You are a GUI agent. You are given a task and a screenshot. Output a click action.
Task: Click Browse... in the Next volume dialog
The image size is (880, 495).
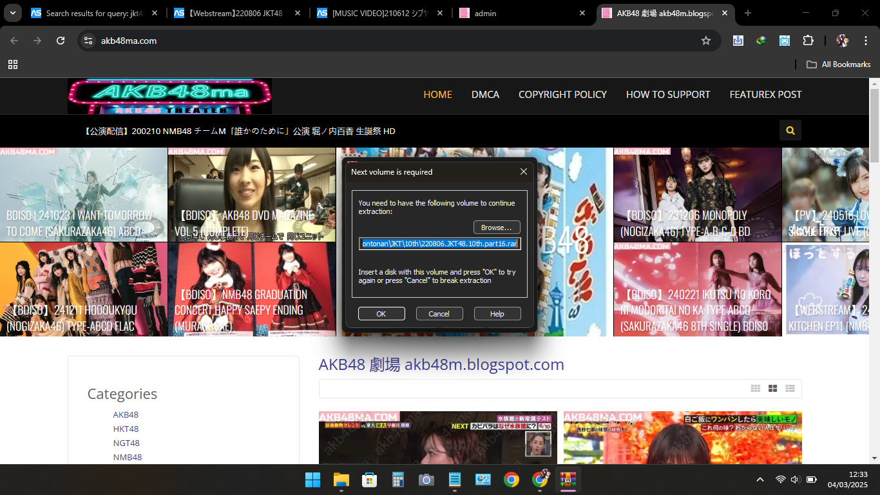tap(497, 228)
